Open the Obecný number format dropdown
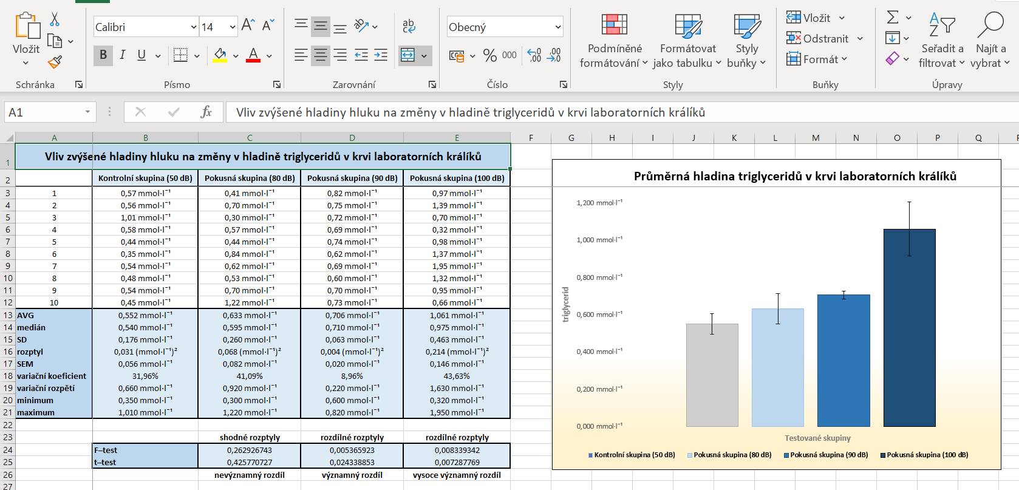 coord(557,27)
